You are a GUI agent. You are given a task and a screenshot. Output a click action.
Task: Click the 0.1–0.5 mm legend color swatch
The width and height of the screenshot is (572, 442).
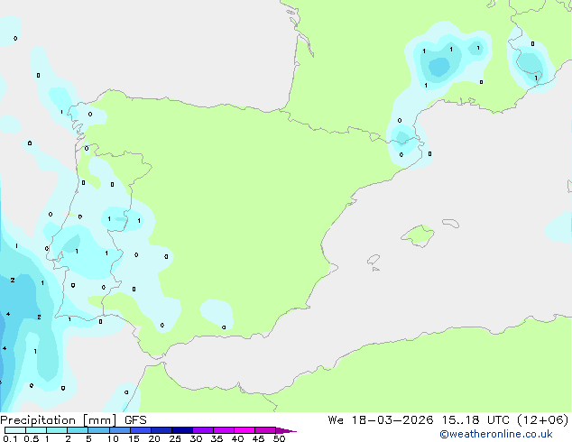(15, 430)
